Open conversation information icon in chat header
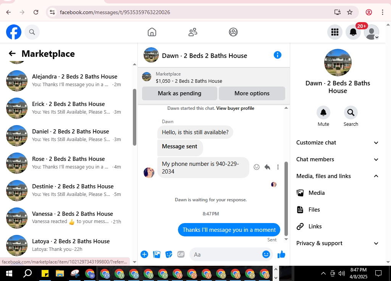 (277, 55)
